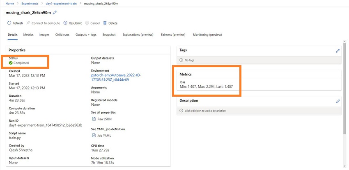The height and width of the screenshot is (170, 349).
Task: Open the Job YAML file icon
Action: 94,136
